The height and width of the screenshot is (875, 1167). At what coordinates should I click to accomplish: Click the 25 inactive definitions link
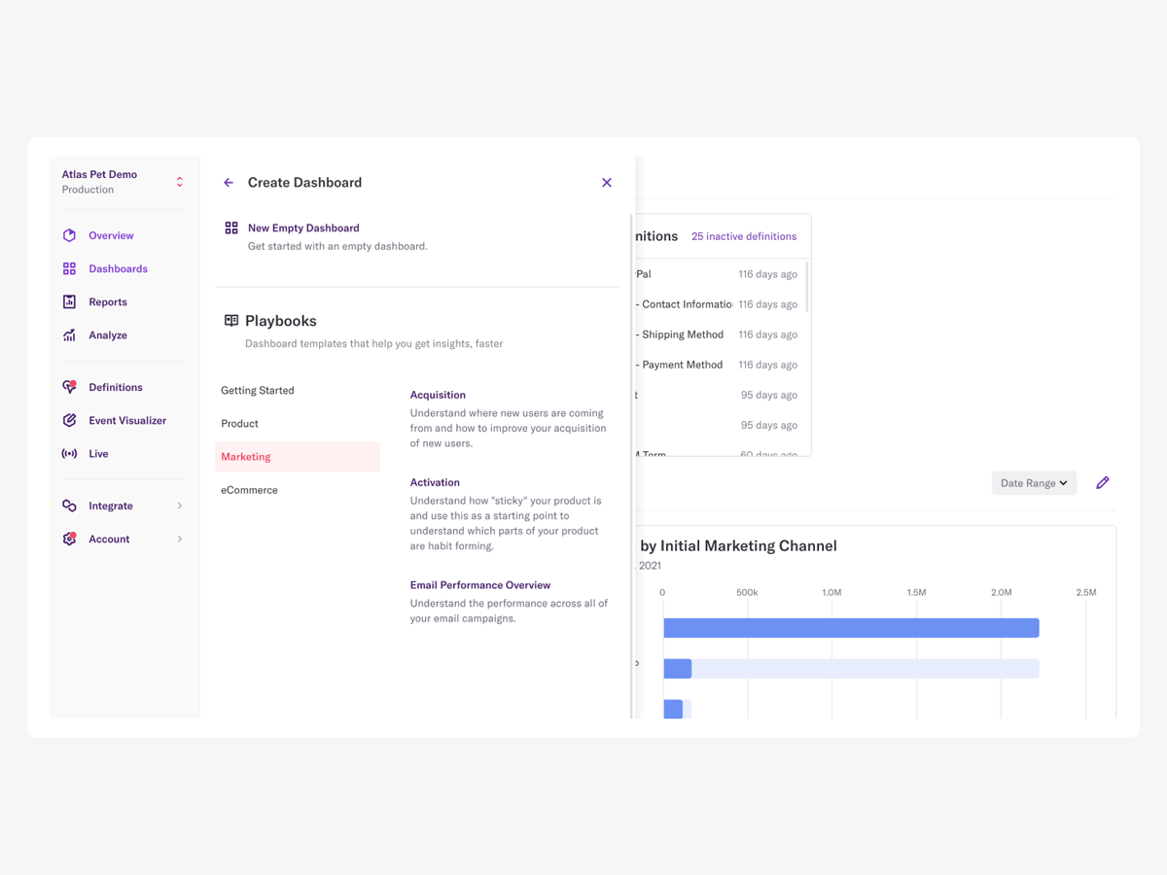(x=743, y=236)
